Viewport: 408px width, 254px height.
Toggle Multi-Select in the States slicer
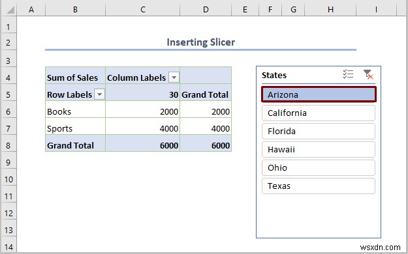pos(348,74)
